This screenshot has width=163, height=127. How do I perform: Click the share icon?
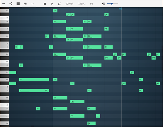pos(11,4)
